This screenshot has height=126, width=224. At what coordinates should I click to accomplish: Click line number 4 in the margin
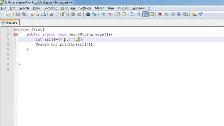pyautogui.click(x=8, y=44)
